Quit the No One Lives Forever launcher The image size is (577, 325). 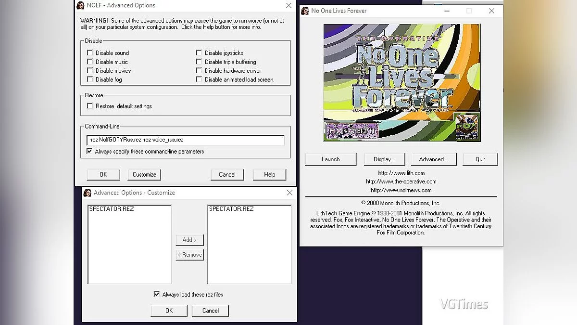480,159
